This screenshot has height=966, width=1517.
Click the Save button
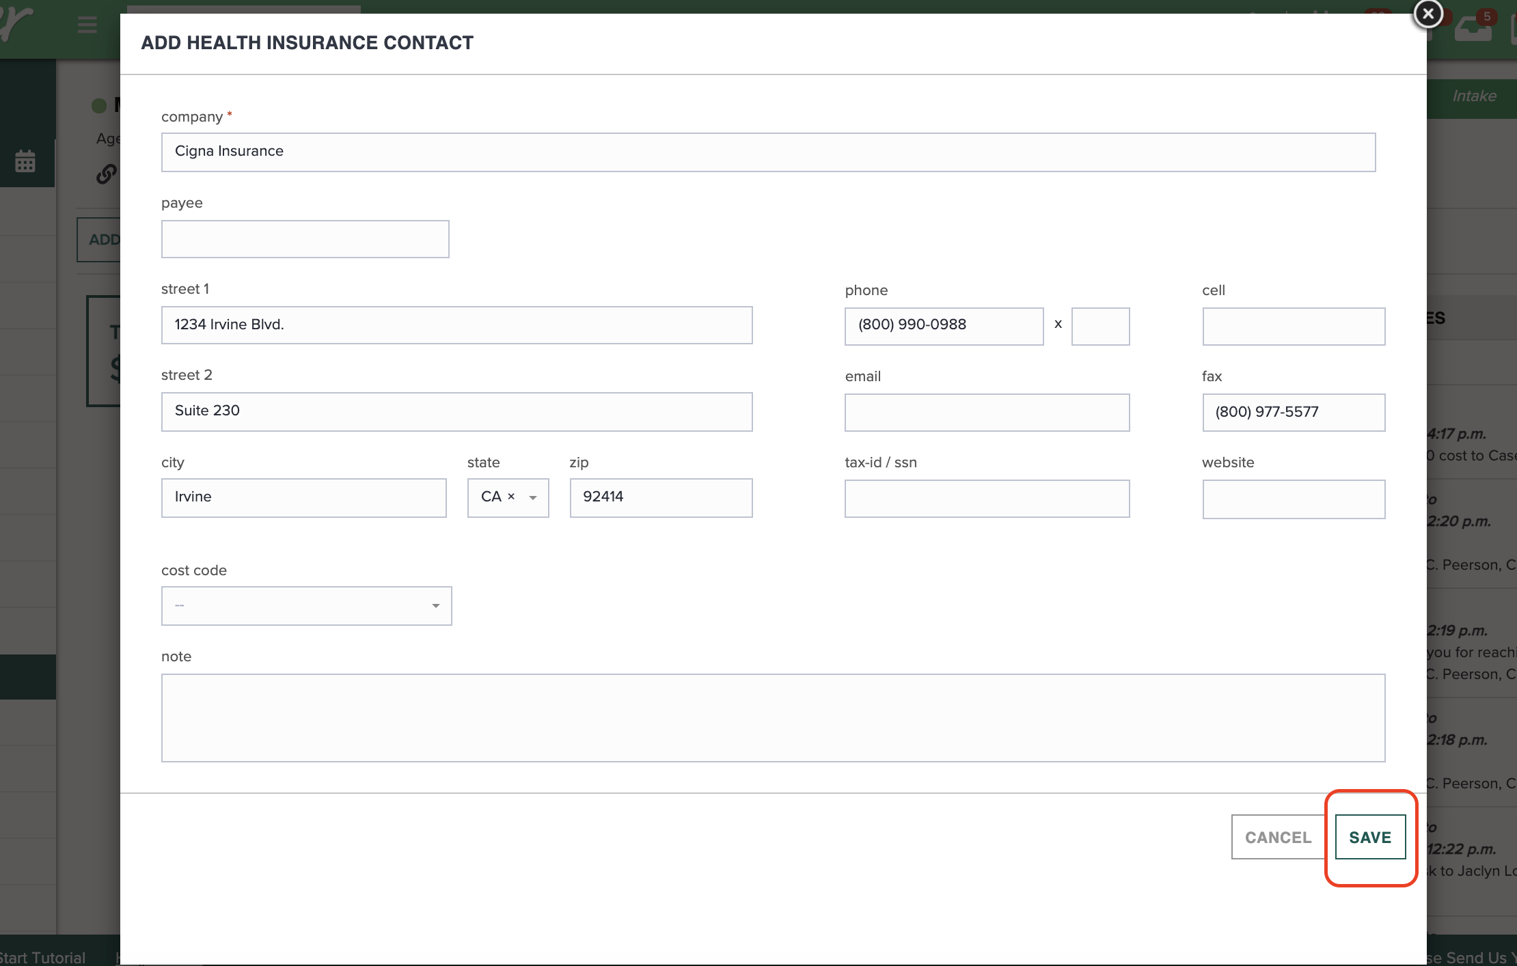pos(1370,837)
